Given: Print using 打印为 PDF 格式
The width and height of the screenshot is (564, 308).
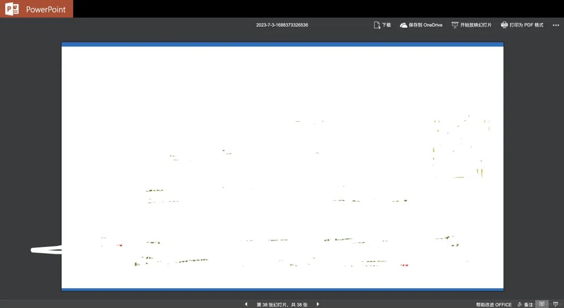Looking at the screenshot, I should click(522, 25).
